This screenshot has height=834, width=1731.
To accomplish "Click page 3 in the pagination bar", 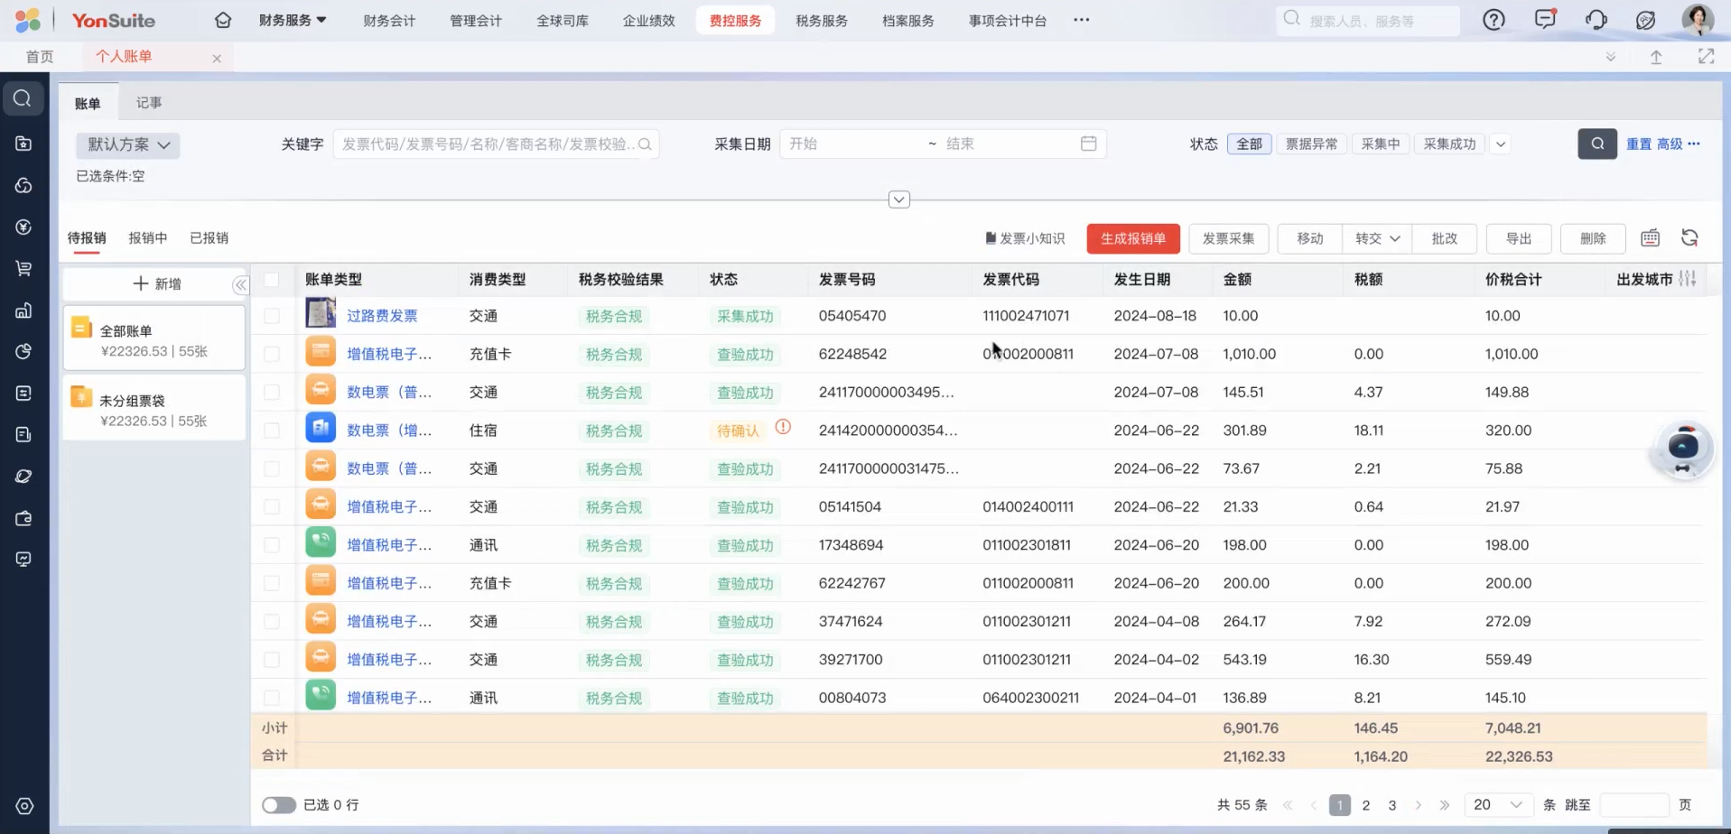I will [1391, 804].
